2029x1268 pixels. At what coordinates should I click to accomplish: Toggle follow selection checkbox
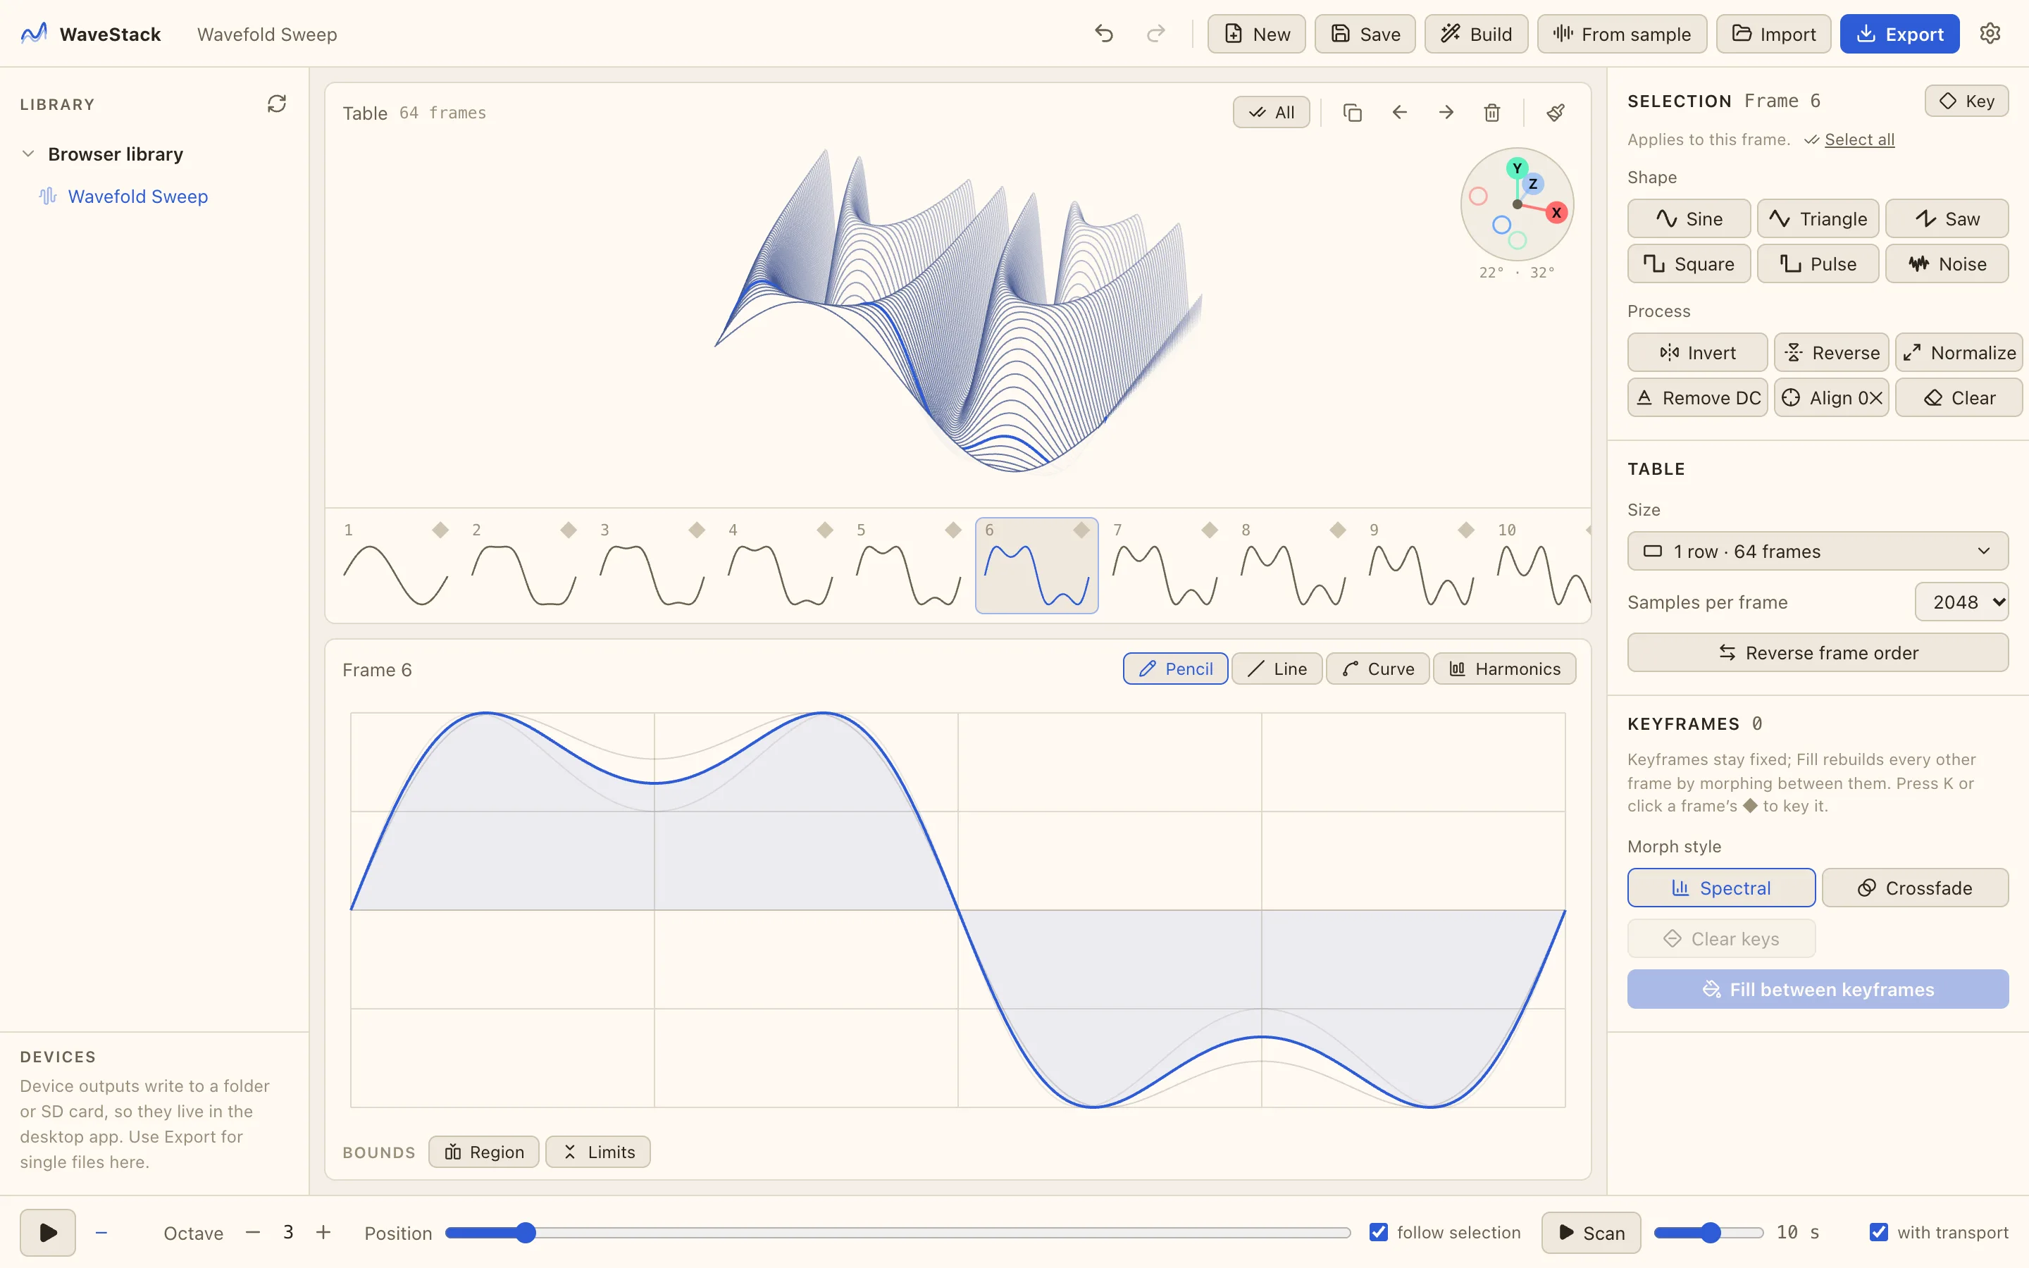coord(1378,1232)
